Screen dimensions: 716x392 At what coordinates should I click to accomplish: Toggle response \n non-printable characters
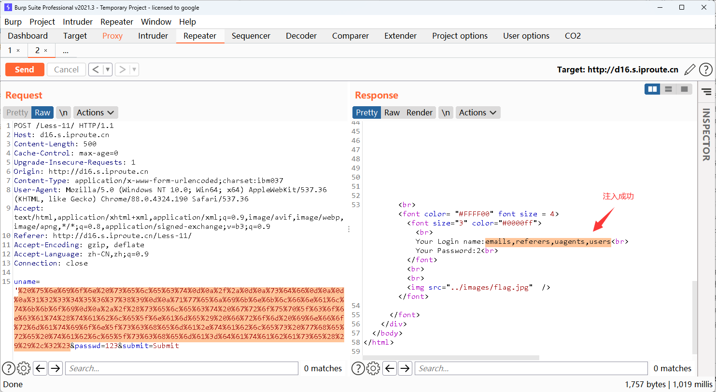(x=446, y=112)
